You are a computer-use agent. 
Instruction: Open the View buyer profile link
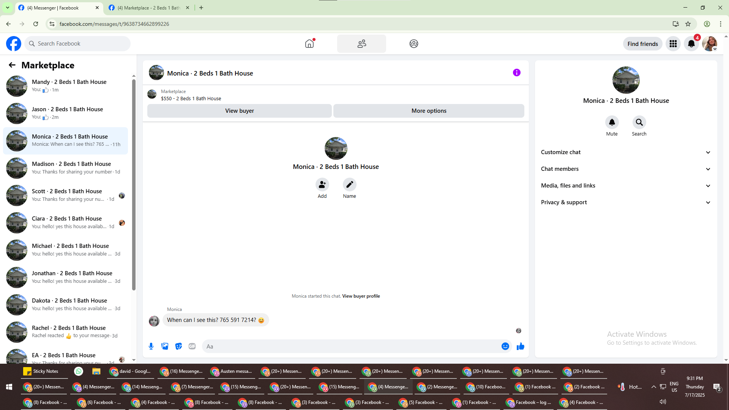[361, 296]
